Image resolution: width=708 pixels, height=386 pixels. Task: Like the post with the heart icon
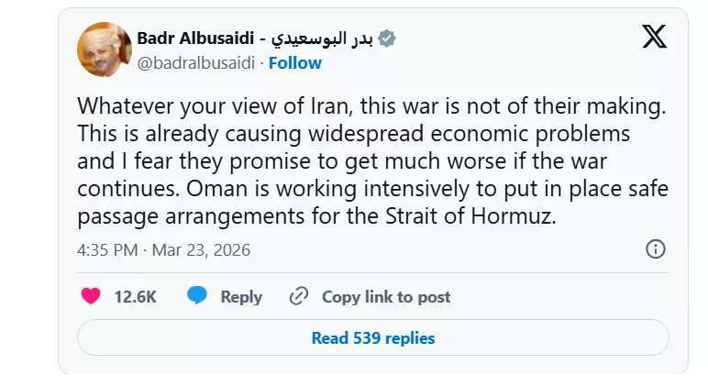pos(91,296)
